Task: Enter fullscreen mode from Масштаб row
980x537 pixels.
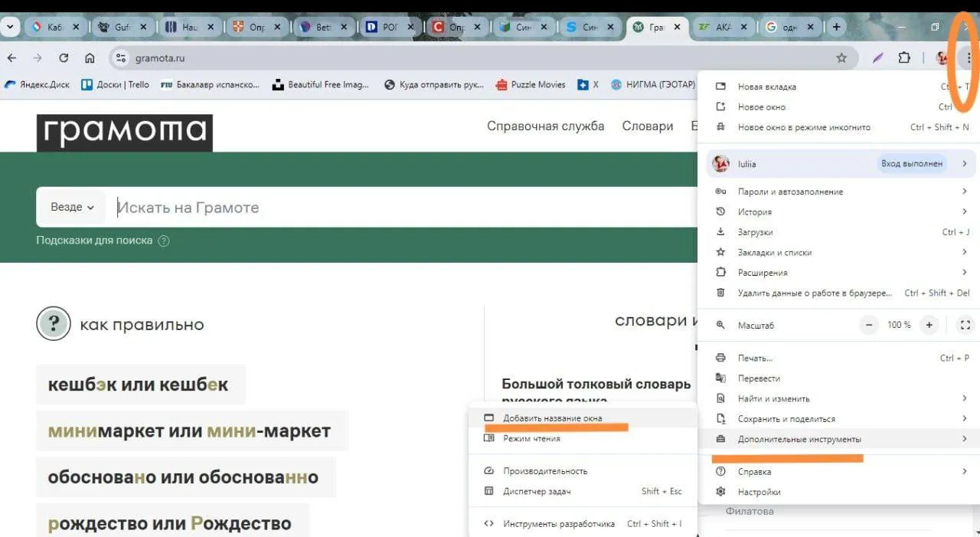Action: [965, 325]
